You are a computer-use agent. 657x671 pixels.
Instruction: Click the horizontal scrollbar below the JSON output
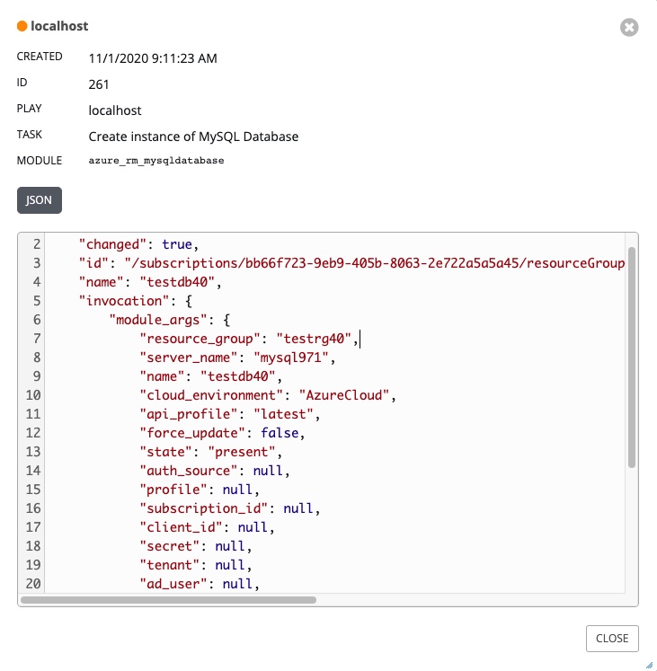tap(168, 599)
